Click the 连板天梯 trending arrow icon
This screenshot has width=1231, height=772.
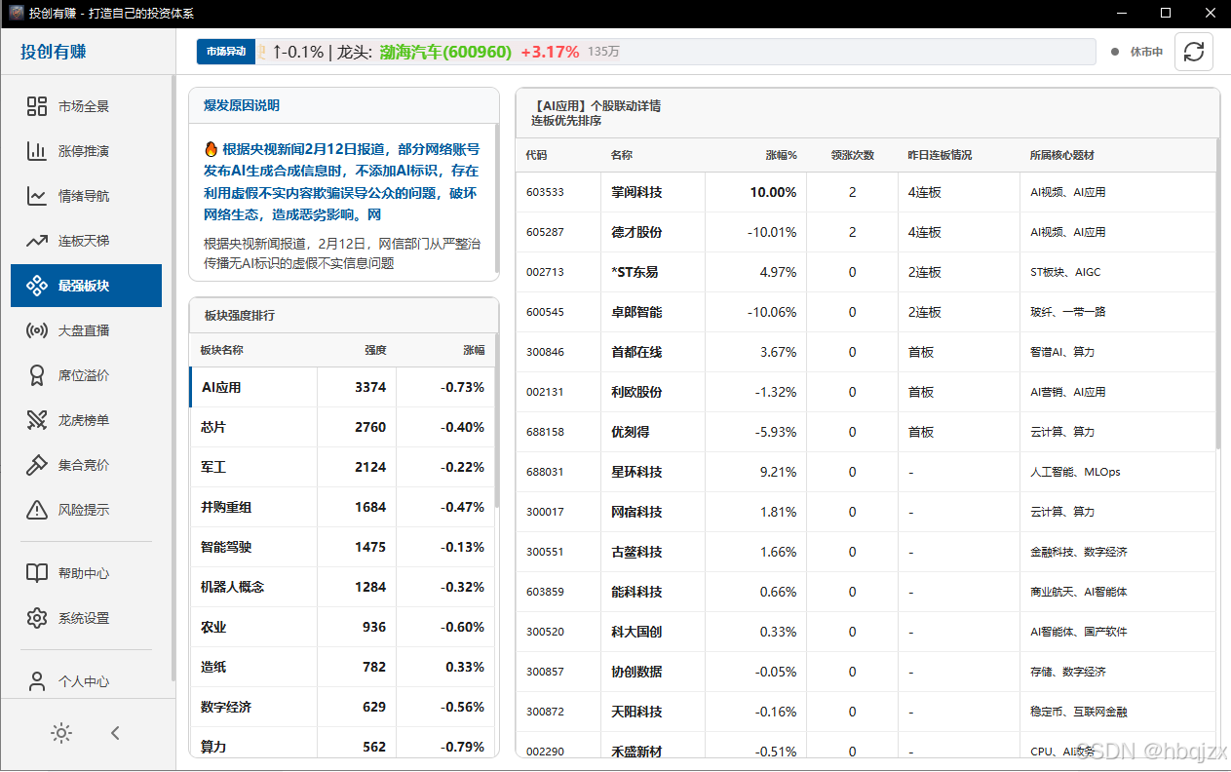(37, 241)
